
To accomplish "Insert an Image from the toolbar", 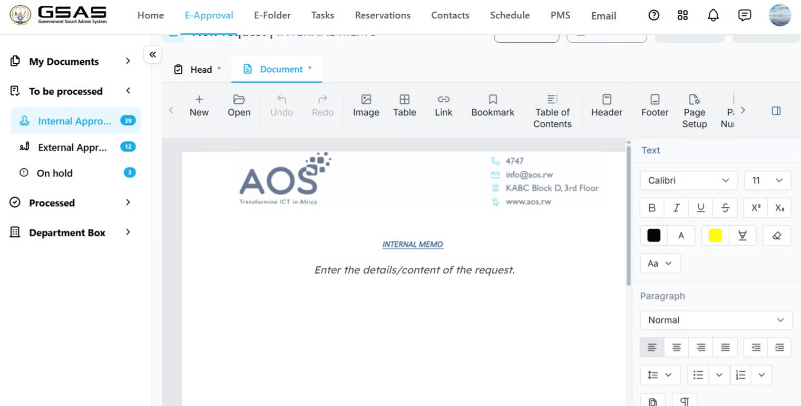I will (366, 105).
